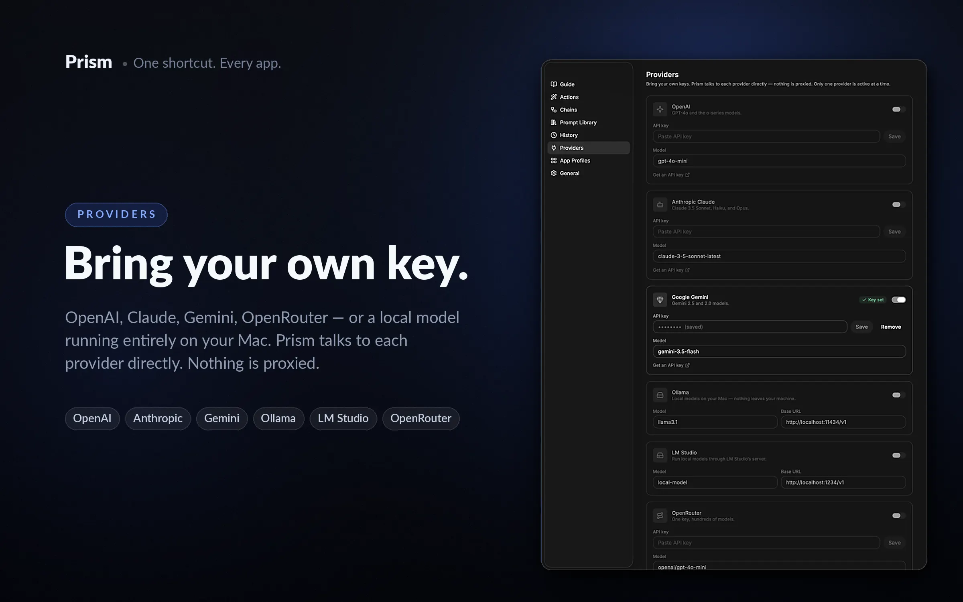Viewport: 963px width, 602px height.
Task: Click the General gear icon
Action: [x=554, y=173]
